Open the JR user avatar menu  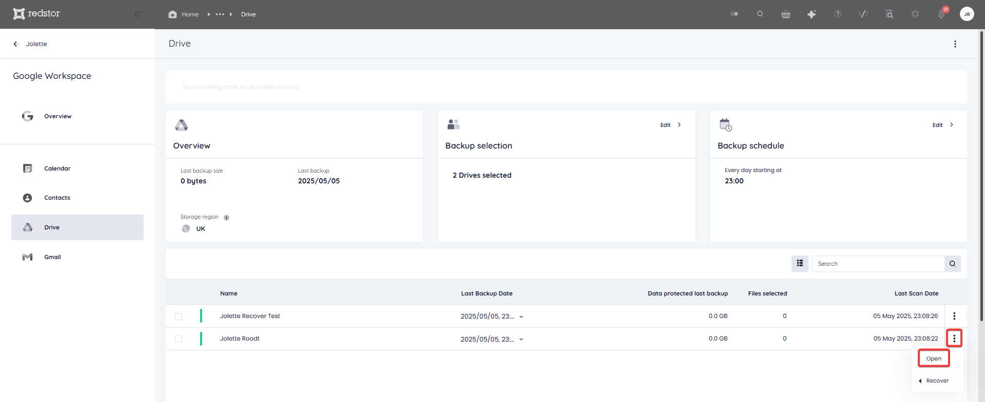[967, 14]
